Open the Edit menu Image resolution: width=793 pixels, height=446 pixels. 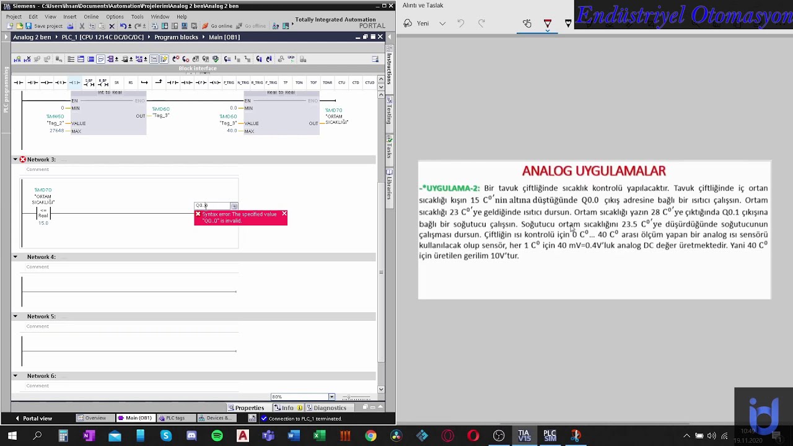coord(33,17)
